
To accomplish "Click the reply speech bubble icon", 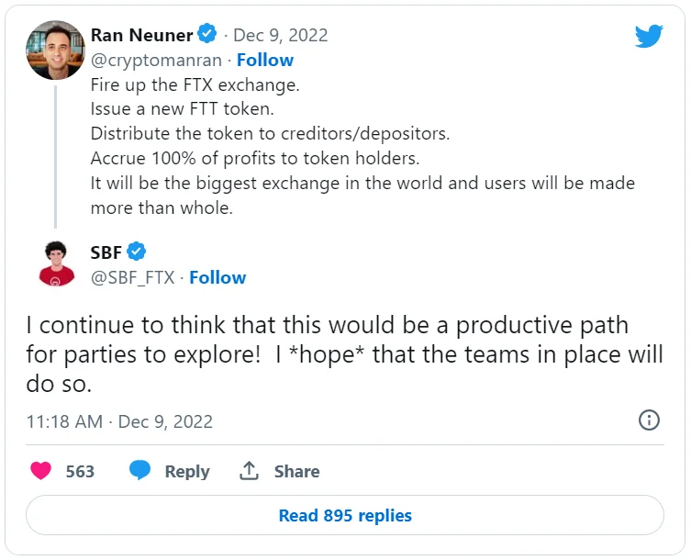I will coord(139,471).
